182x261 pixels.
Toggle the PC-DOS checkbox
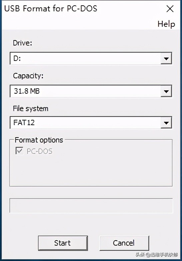[x=19, y=151]
